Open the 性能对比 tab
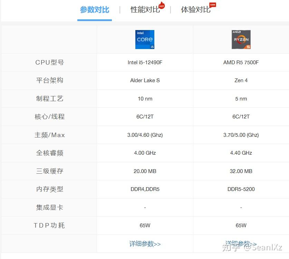The height and width of the screenshot is (259, 289). [145, 10]
